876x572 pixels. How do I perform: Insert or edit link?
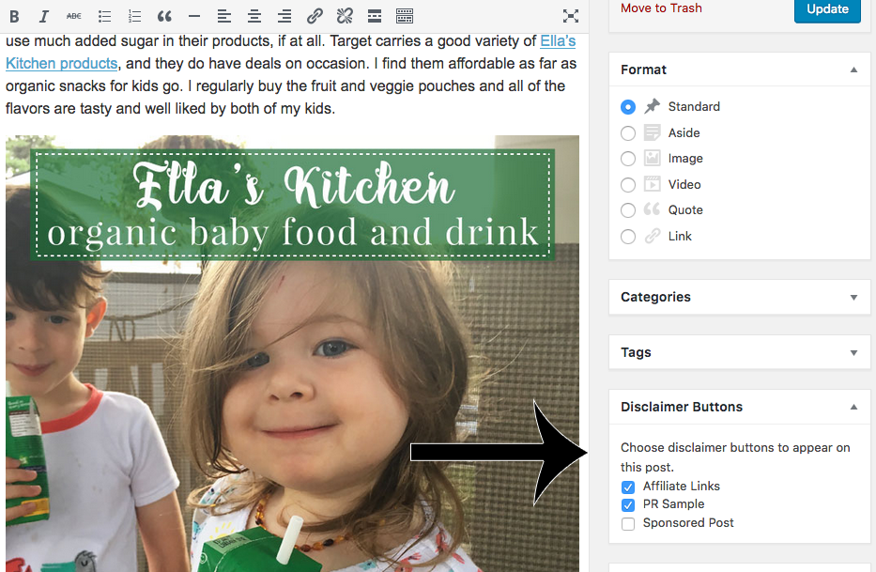pos(315,16)
